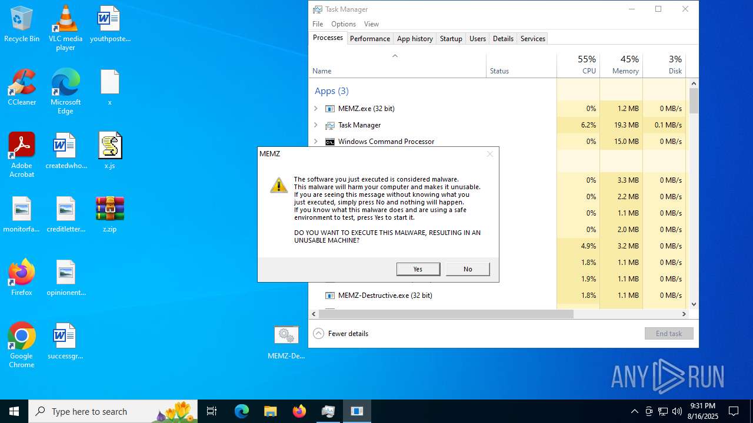Switch to the Performance tab

point(370,39)
